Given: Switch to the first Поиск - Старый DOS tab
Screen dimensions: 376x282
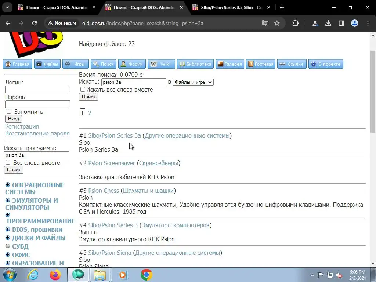Looking at the screenshot, I should [57, 7].
